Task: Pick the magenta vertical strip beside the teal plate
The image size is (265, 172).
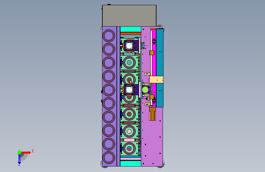Action: (x=154, y=68)
